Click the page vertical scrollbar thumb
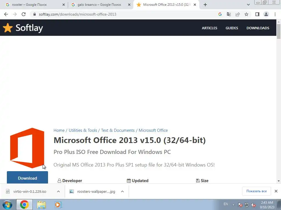This screenshot has height=210, width=281. [x=279, y=31]
